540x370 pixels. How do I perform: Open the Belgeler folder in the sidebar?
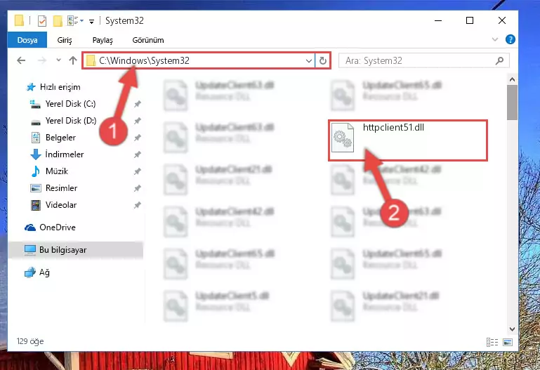point(60,138)
